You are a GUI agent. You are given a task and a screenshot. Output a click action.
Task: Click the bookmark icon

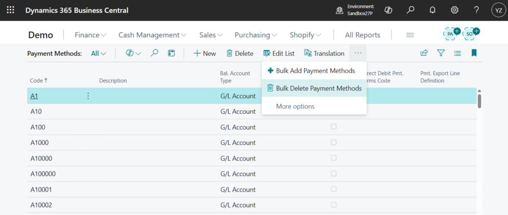tap(474, 53)
